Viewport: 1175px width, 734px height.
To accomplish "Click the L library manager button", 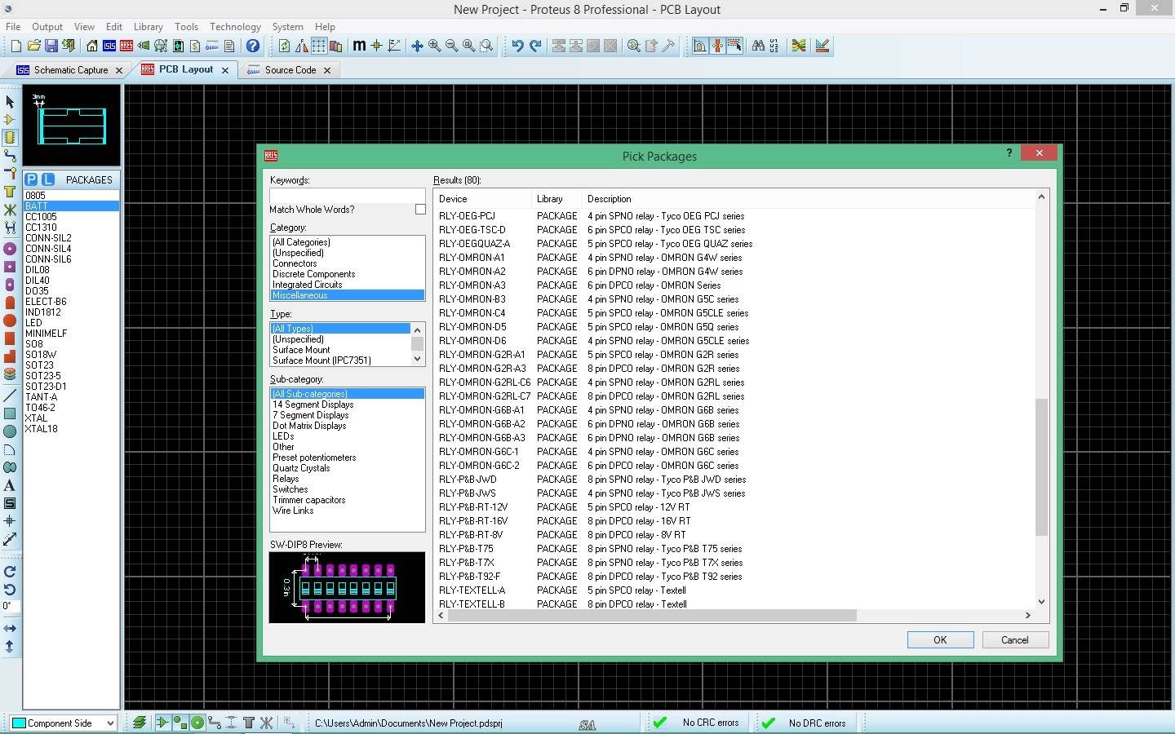I will 48,179.
